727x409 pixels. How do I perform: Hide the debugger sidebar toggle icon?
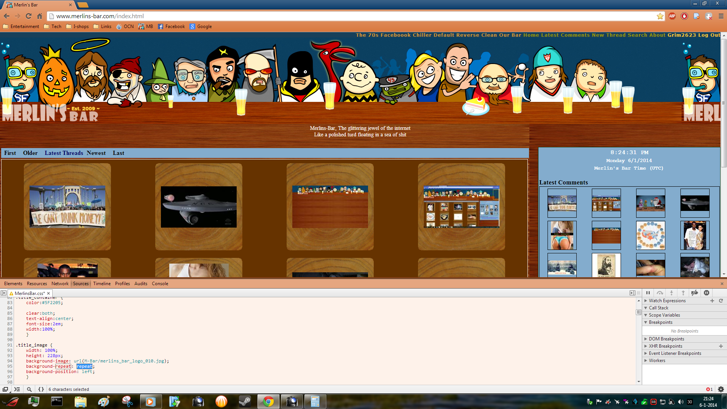(632, 293)
